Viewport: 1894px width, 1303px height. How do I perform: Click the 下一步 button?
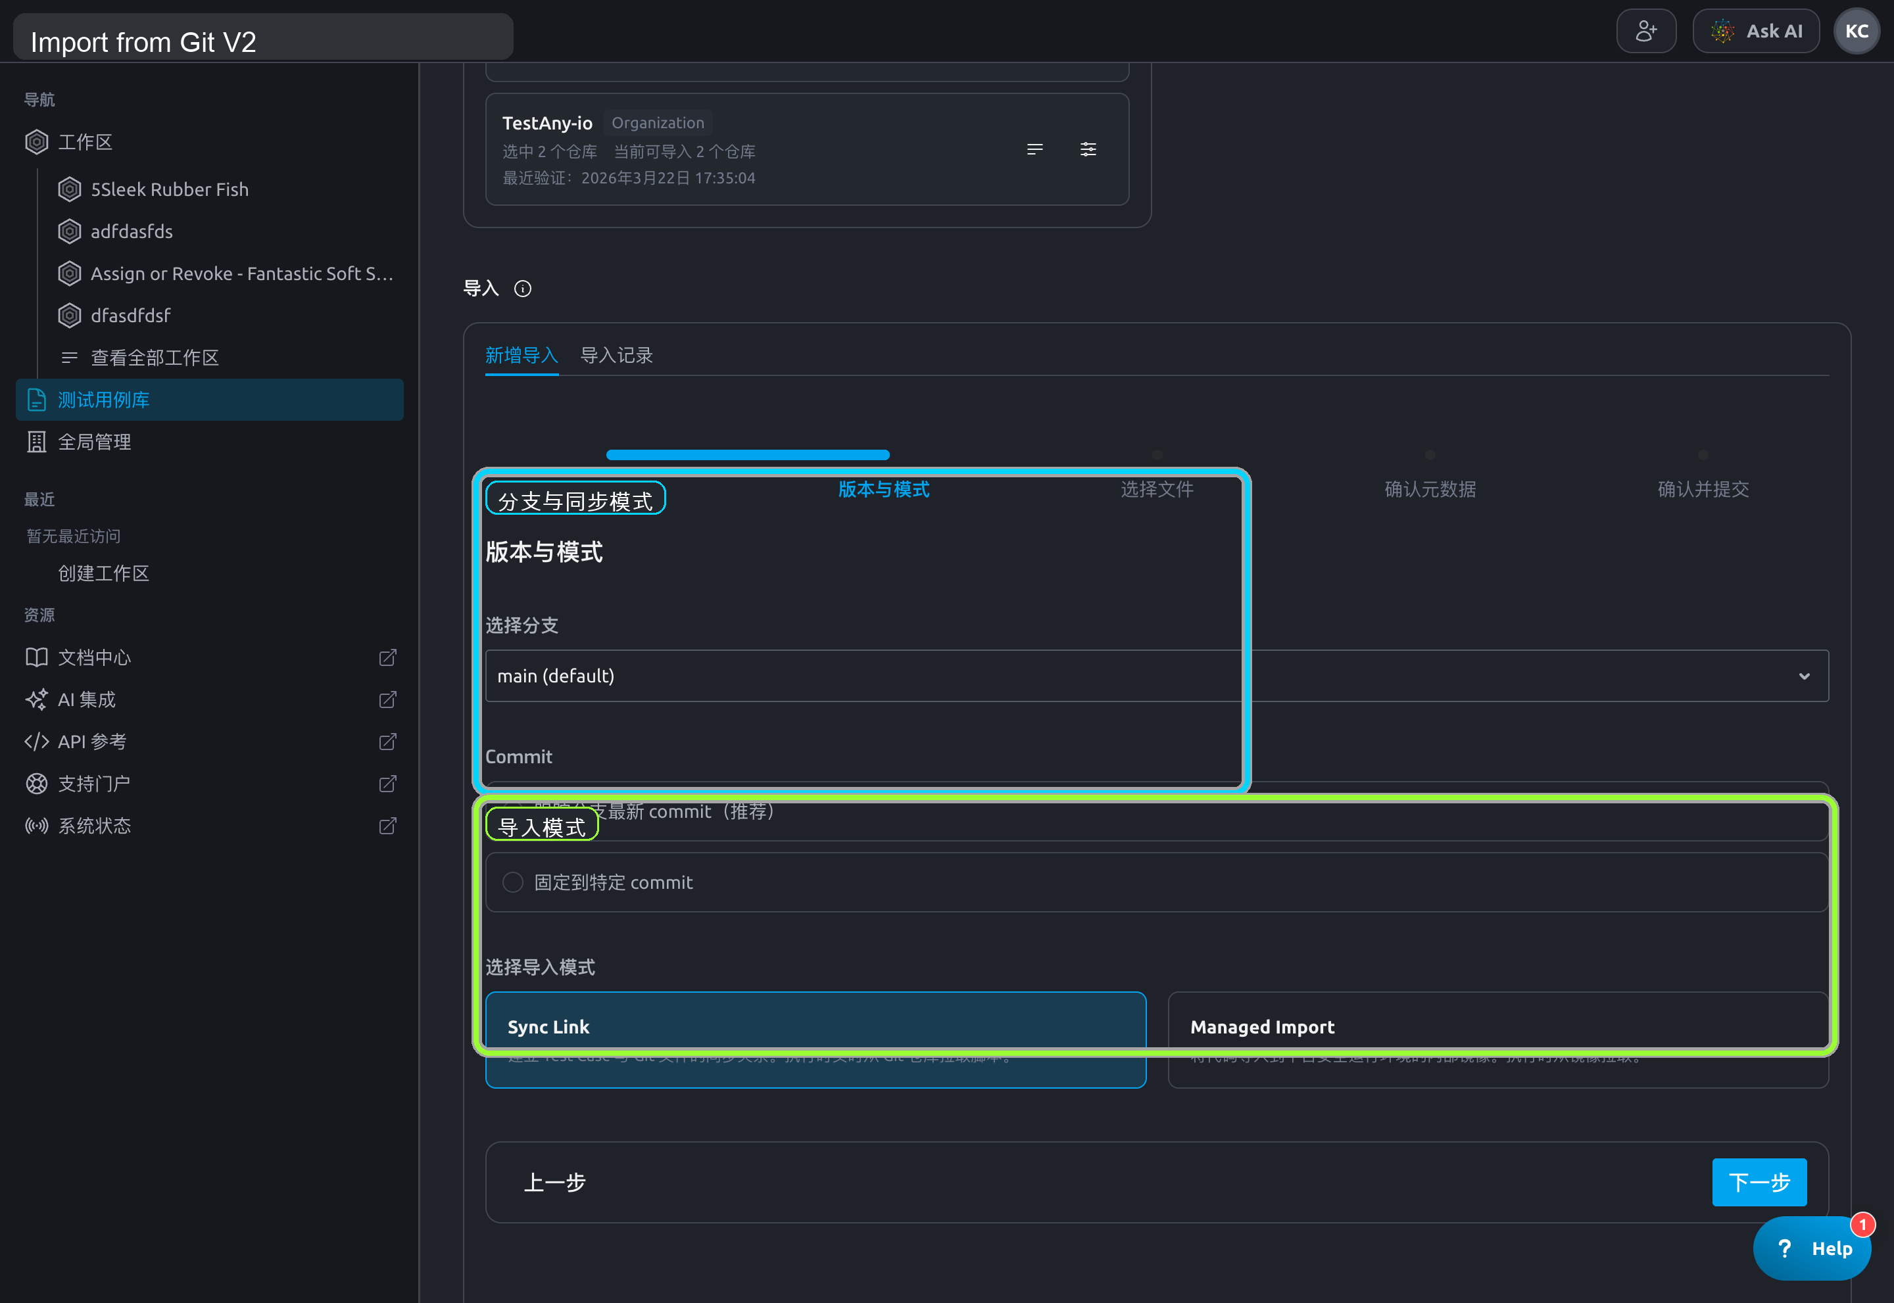1759,1182
